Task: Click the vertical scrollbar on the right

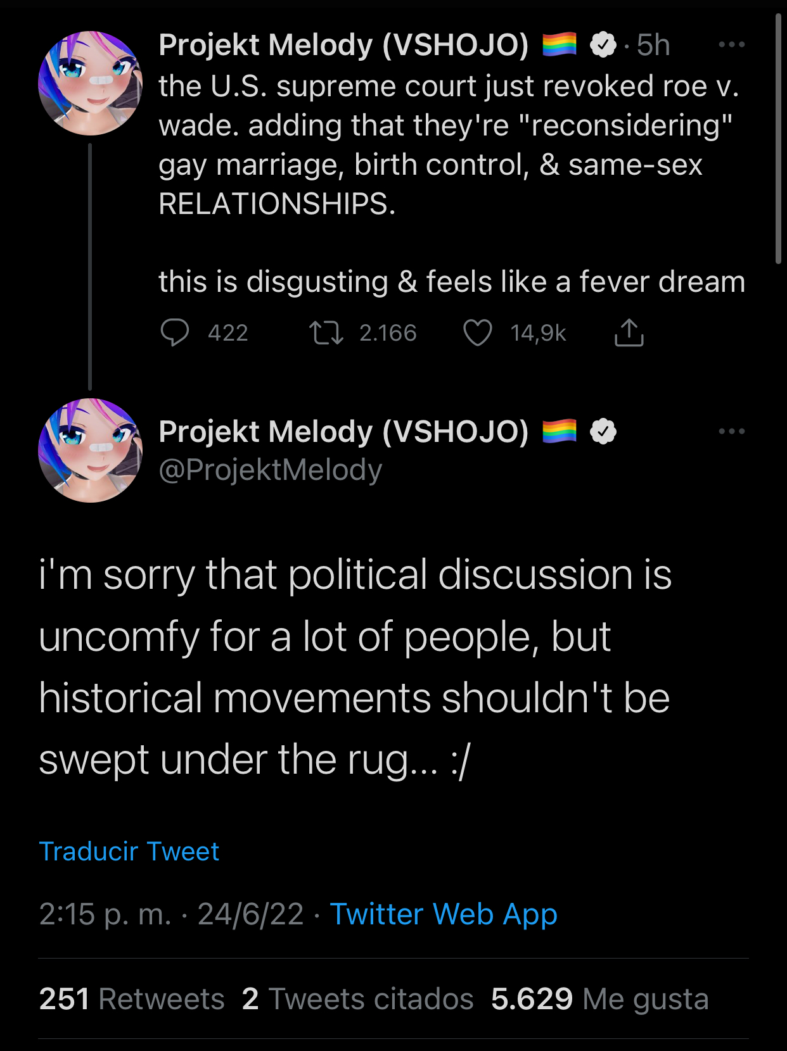Action: [778, 139]
